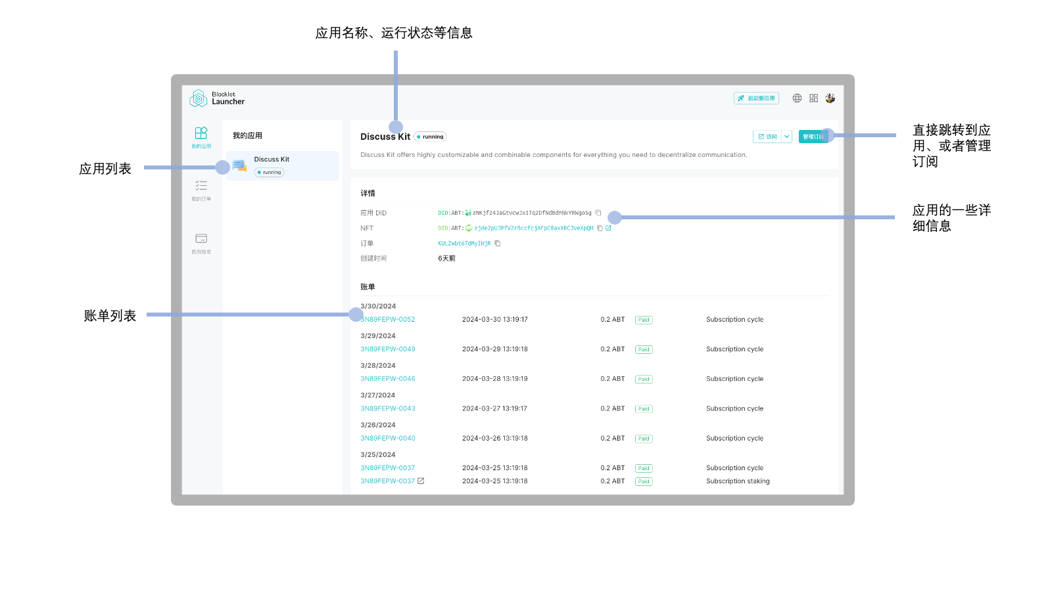Open 费用账单 from the sidebar
This screenshot has height=591, width=1052.
tap(201, 240)
